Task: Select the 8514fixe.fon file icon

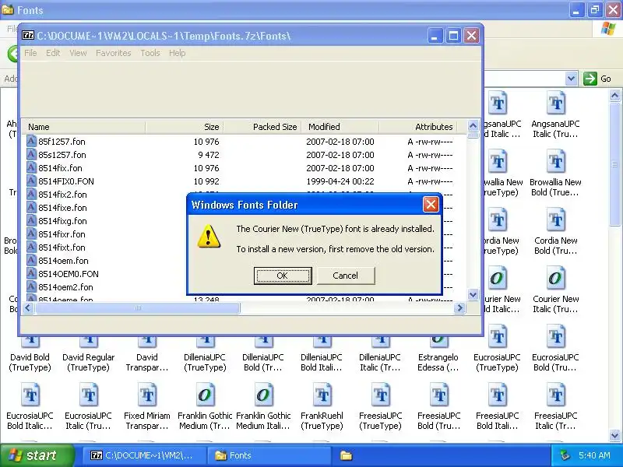Action: [x=31, y=207]
